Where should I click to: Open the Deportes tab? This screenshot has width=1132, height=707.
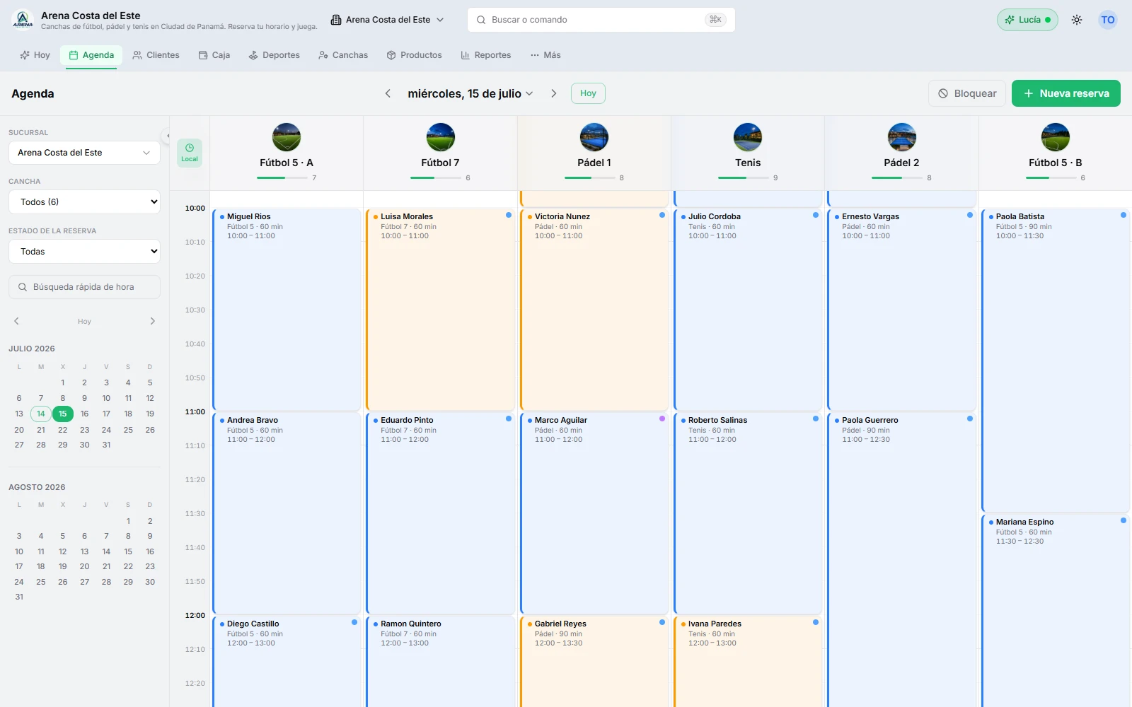click(x=275, y=55)
